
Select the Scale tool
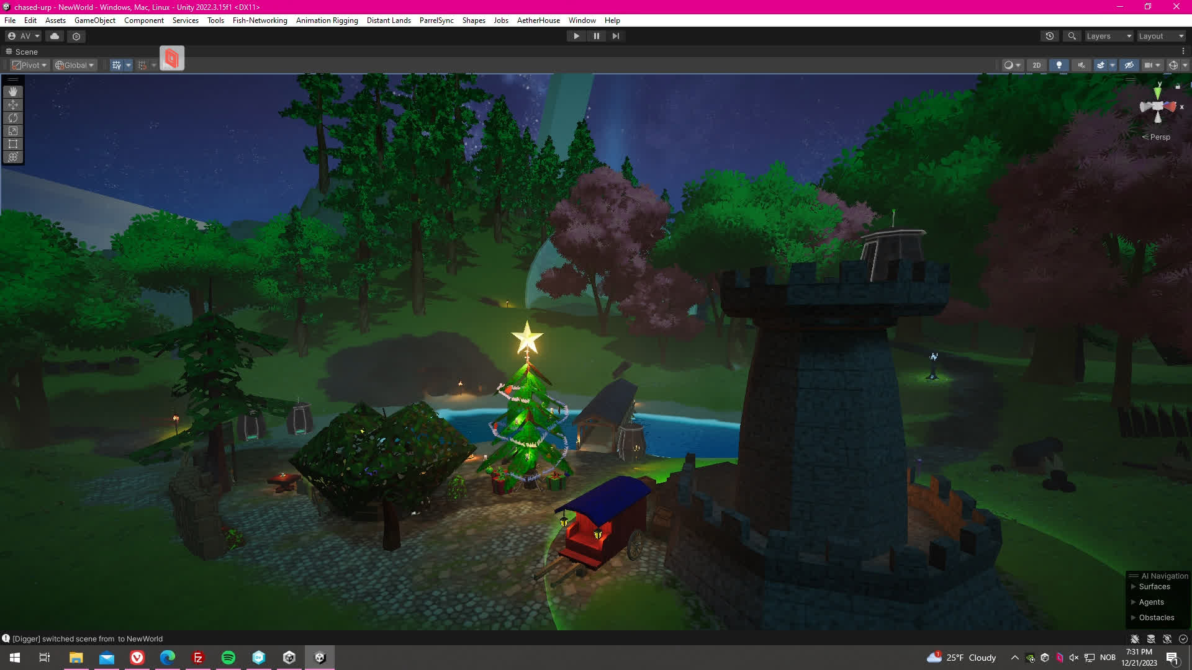pos(12,131)
